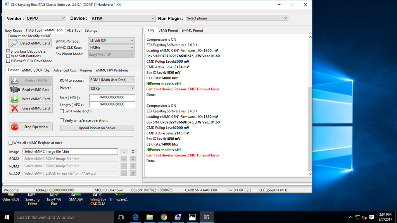The width and height of the screenshot is (397, 223).
Task: Uncheck Show Less Debug Data
Action: 8,51
